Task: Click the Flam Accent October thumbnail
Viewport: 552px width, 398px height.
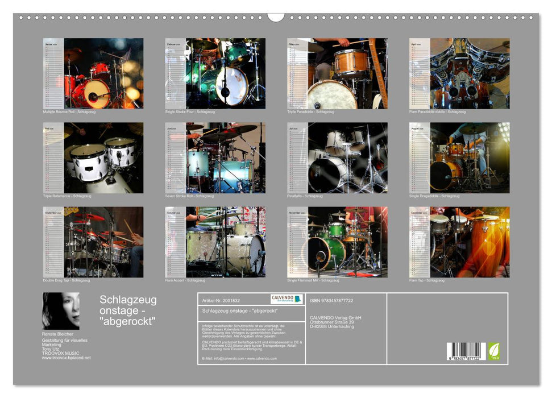Action: pyautogui.click(x=215, y=242)
